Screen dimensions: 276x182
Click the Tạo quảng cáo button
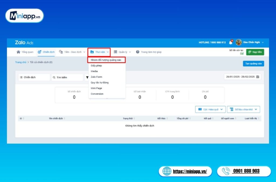pos(253,64)
